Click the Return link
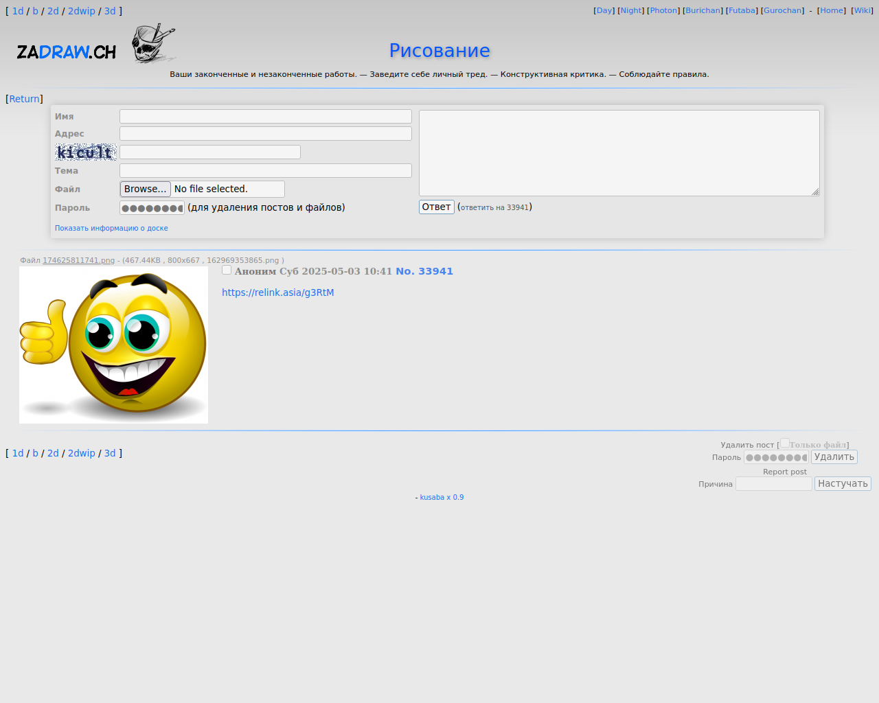This screenshot has height=703, width=879. (x=25, y=99)
